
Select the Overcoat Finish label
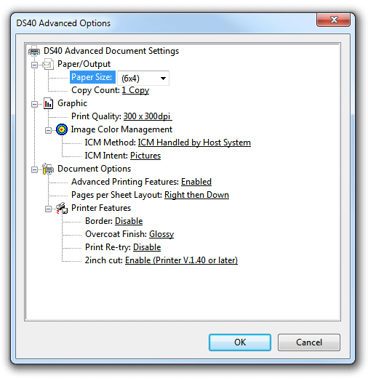pyautogui.click(x=116, y=234)
